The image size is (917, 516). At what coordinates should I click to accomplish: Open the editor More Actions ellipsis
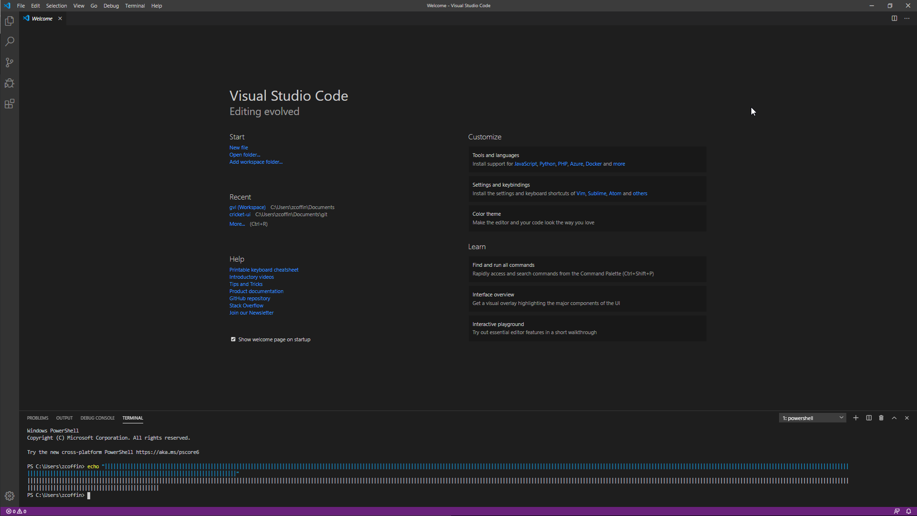(907, 18)
